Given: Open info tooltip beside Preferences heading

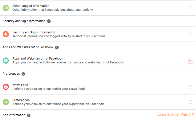Looking at the screenshot, I should (x=23, y=74).
